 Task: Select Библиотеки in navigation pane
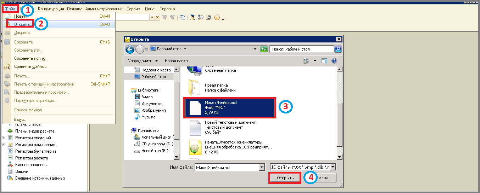[x=145, y=90]
